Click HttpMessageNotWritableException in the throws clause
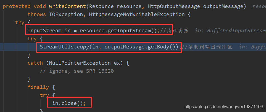 click(137, 14)
